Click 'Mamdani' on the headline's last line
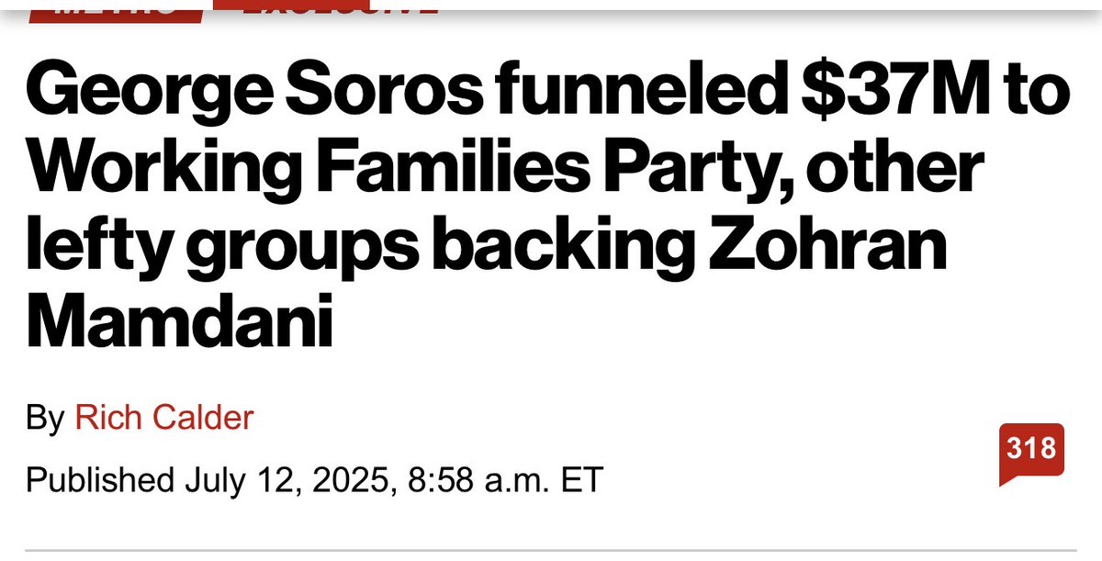 (178, 323)
